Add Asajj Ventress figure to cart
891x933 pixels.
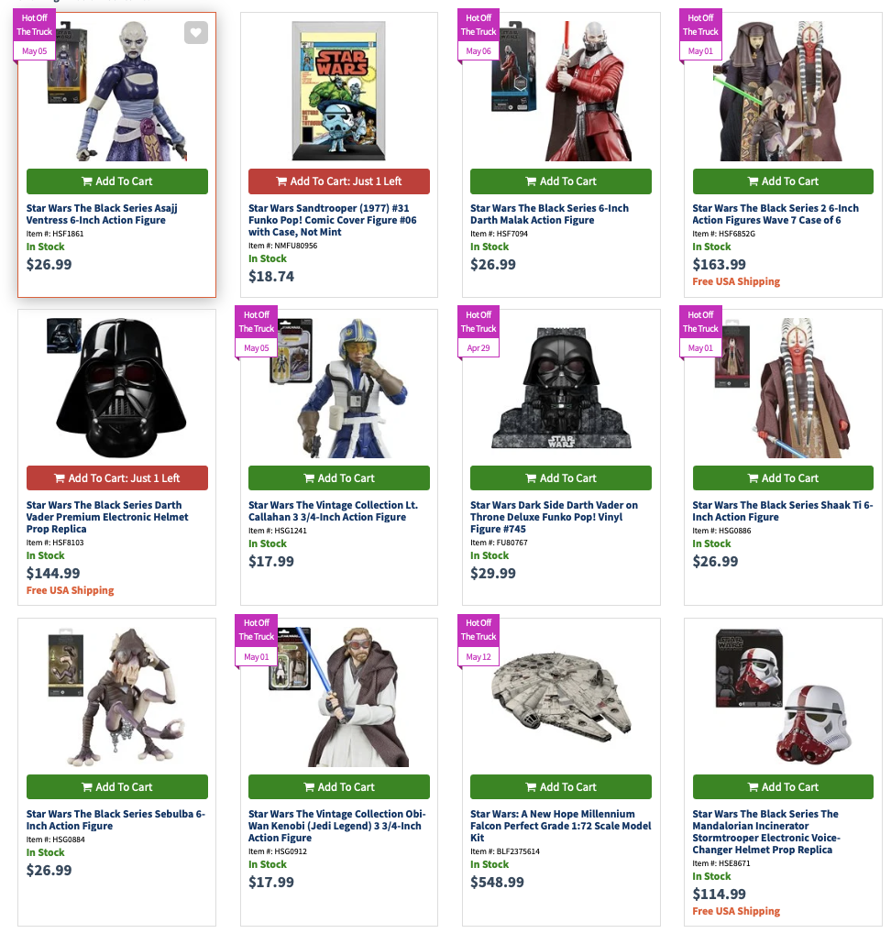pyautogui.click(x=117, y=181)
